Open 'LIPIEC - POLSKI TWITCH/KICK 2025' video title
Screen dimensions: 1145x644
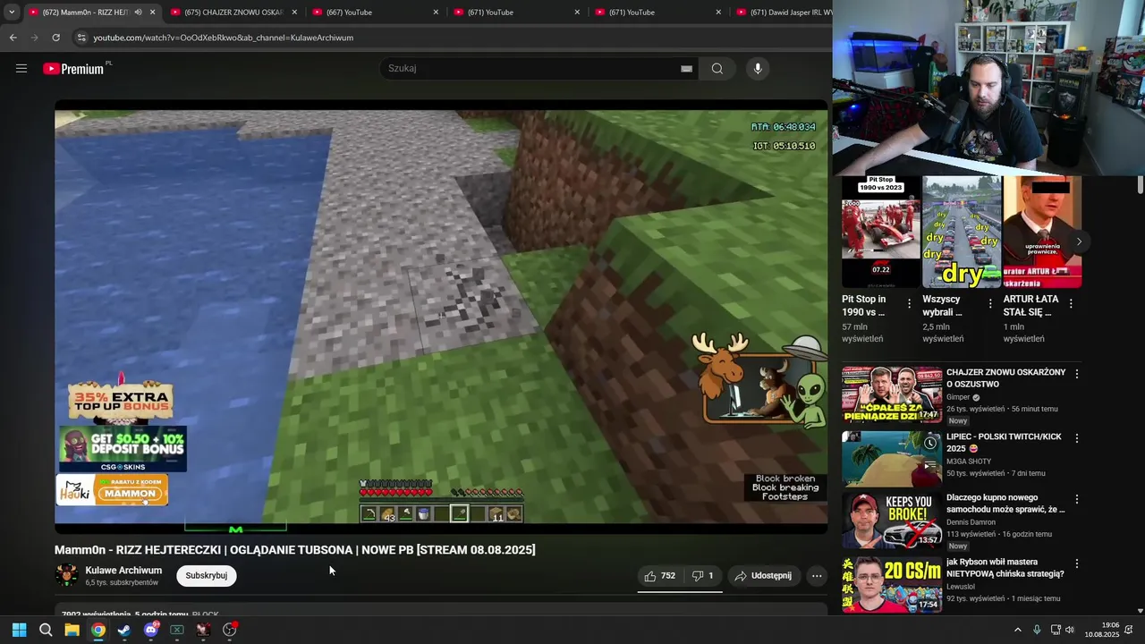[1004, 443]
